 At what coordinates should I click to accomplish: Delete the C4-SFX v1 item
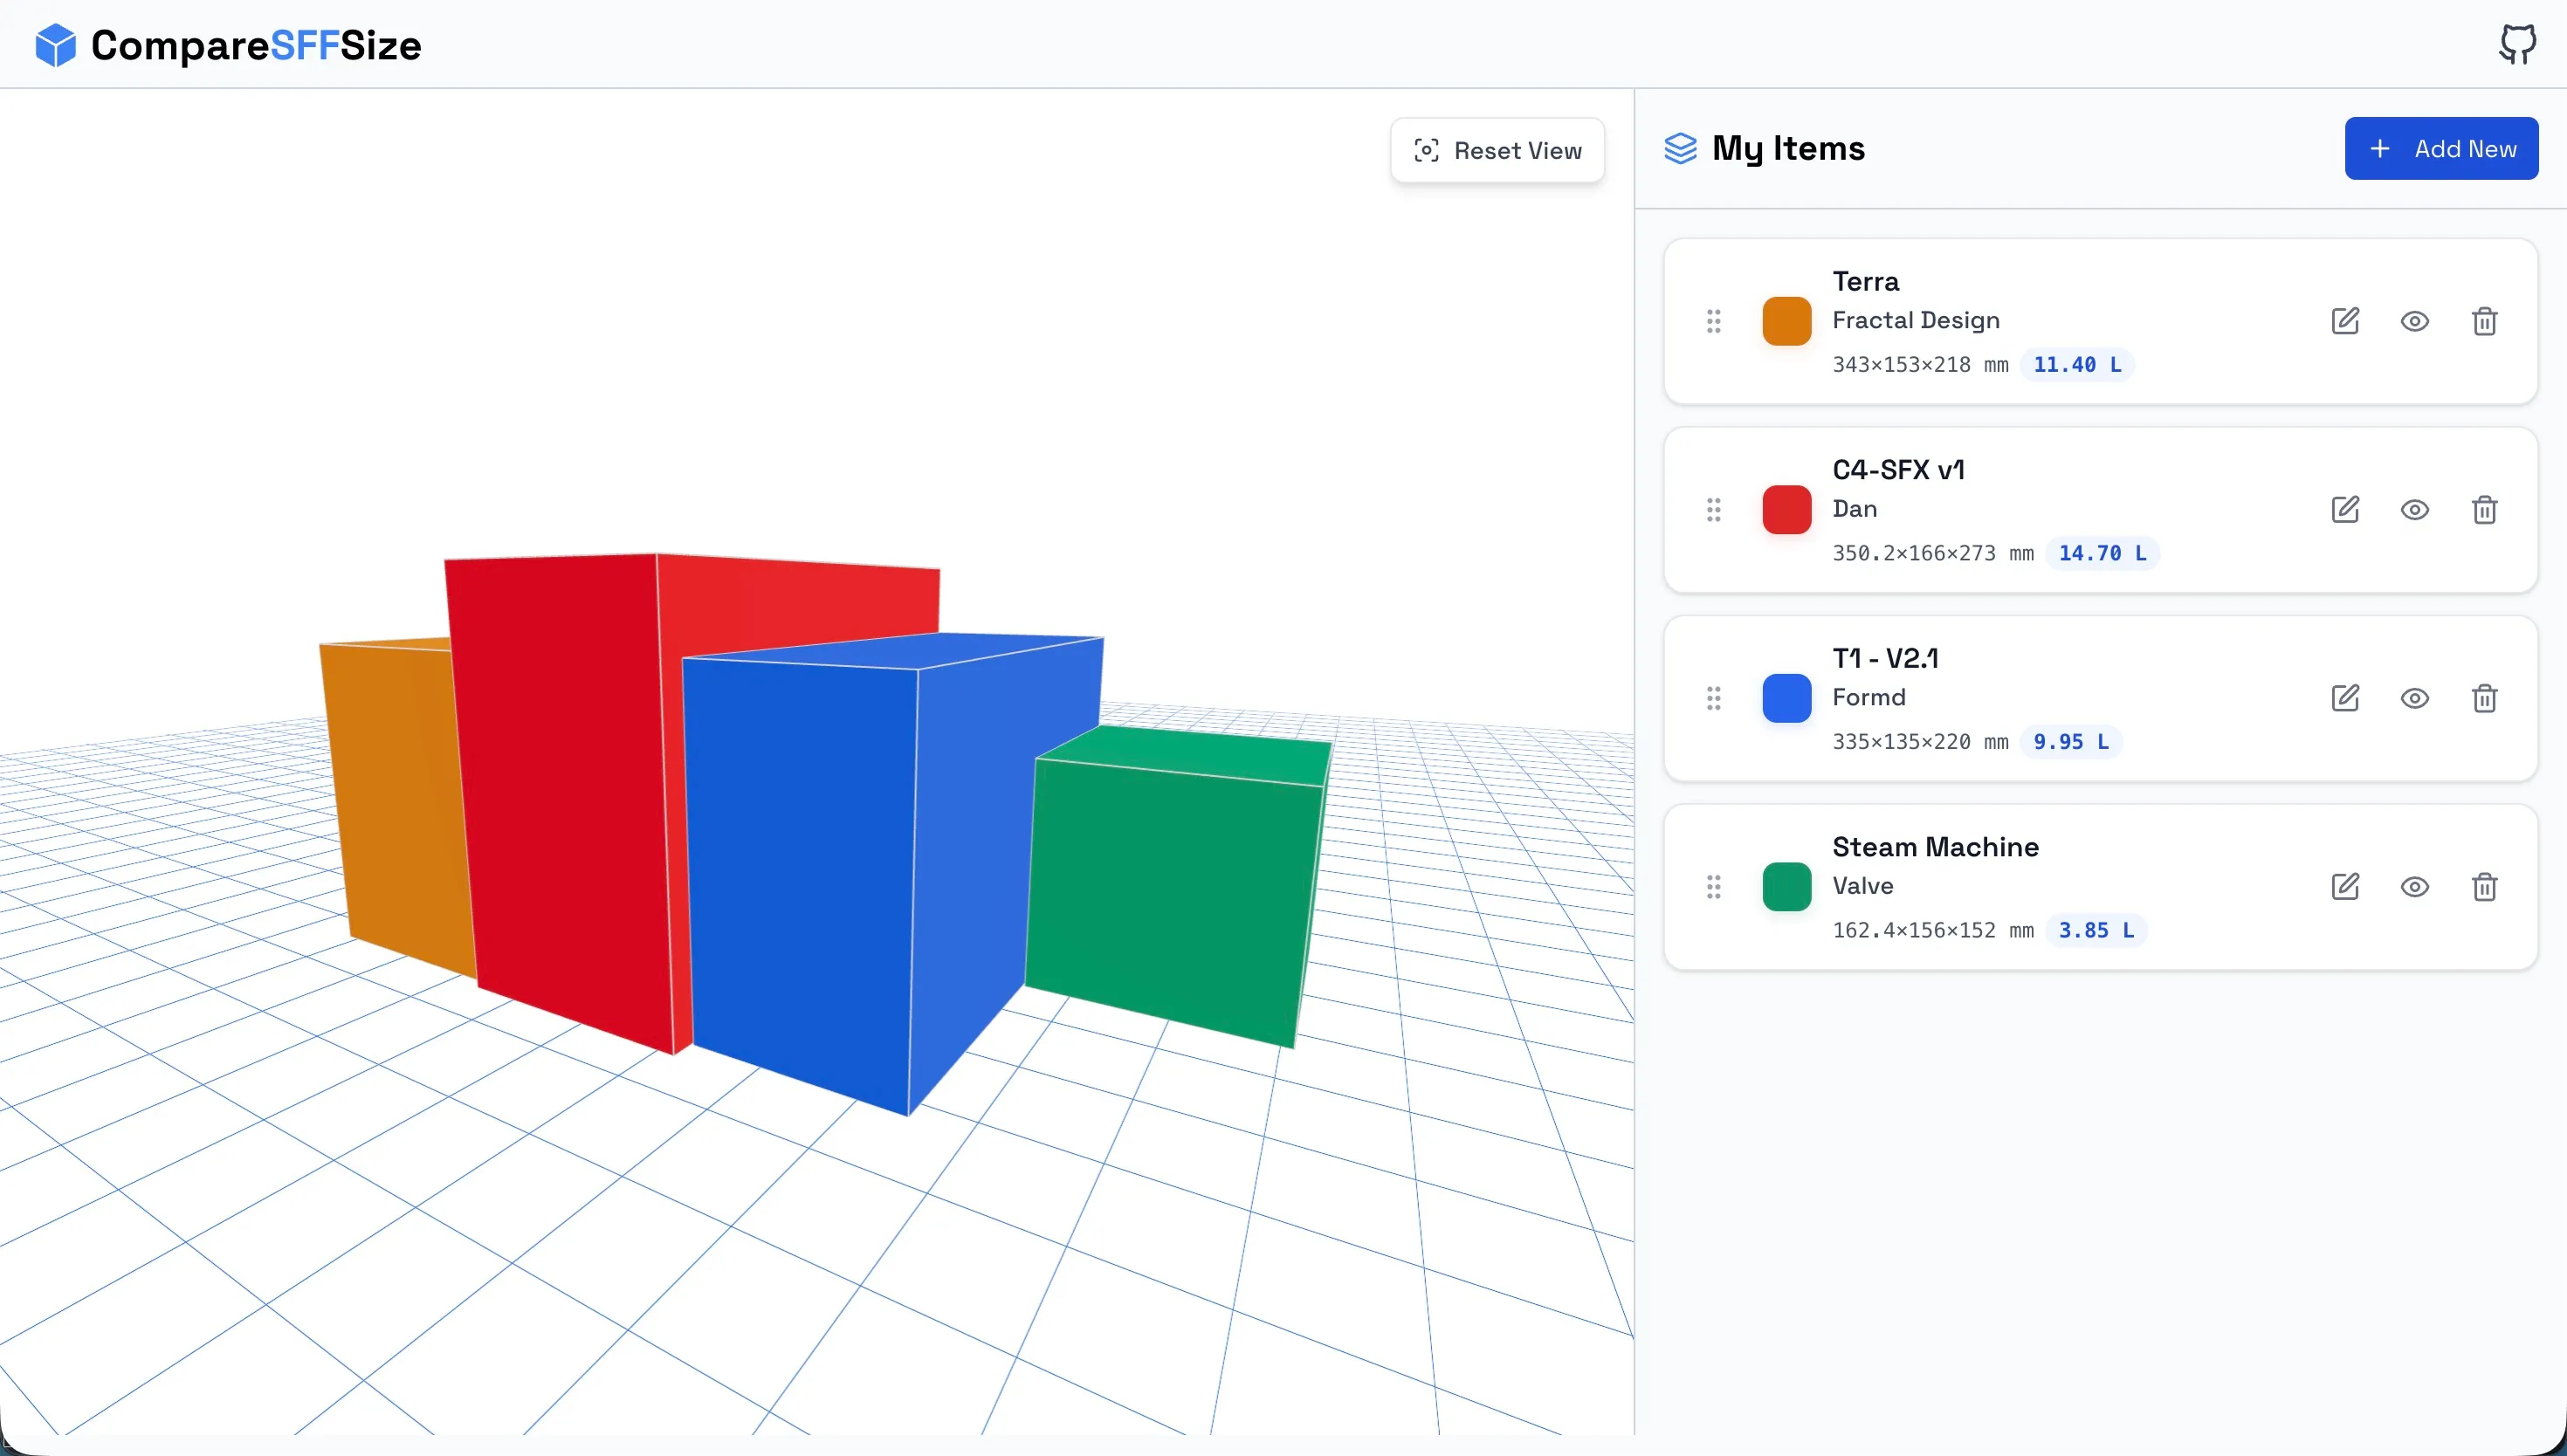2484,510
